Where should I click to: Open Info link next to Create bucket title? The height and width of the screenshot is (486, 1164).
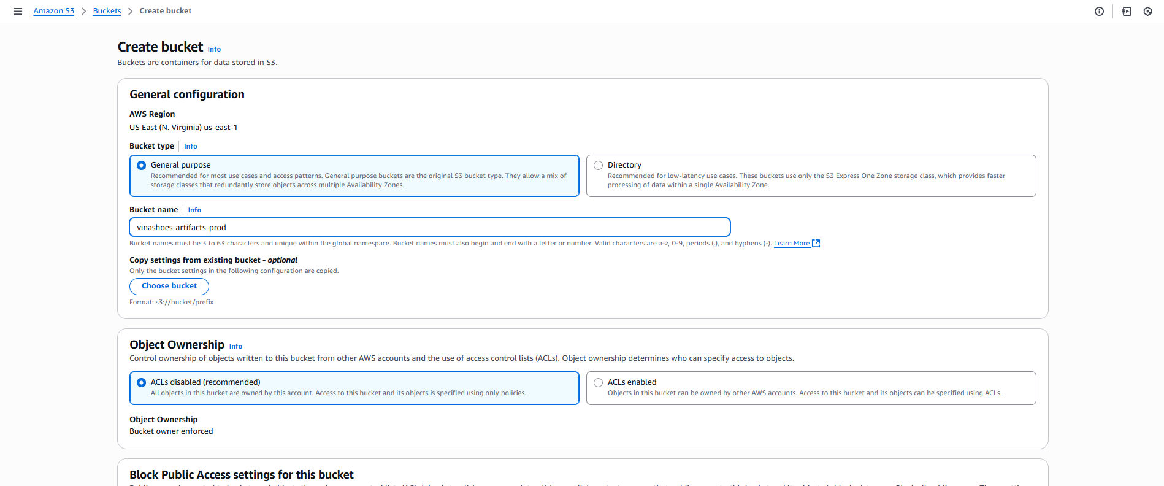tap(214, 49)
